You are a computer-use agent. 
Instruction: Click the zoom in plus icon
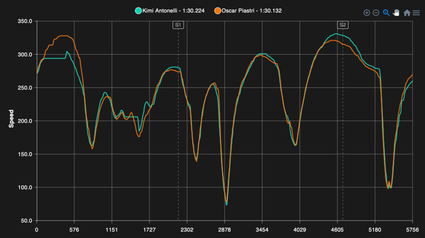pos(366,13)
